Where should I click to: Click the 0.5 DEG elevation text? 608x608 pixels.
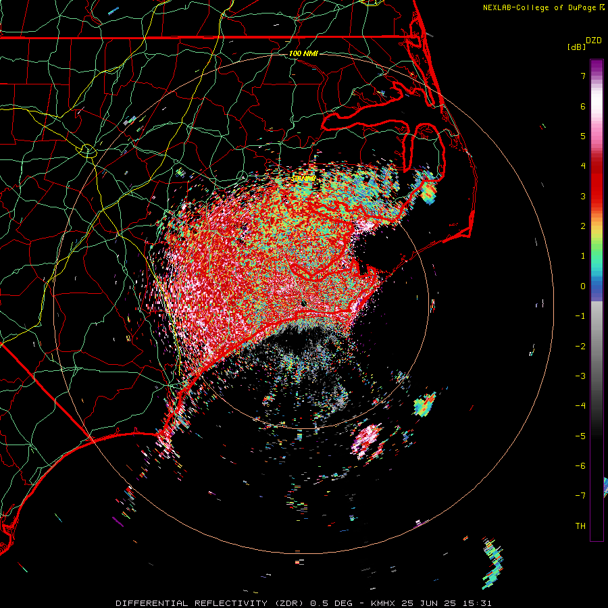[x=332, y=603]
